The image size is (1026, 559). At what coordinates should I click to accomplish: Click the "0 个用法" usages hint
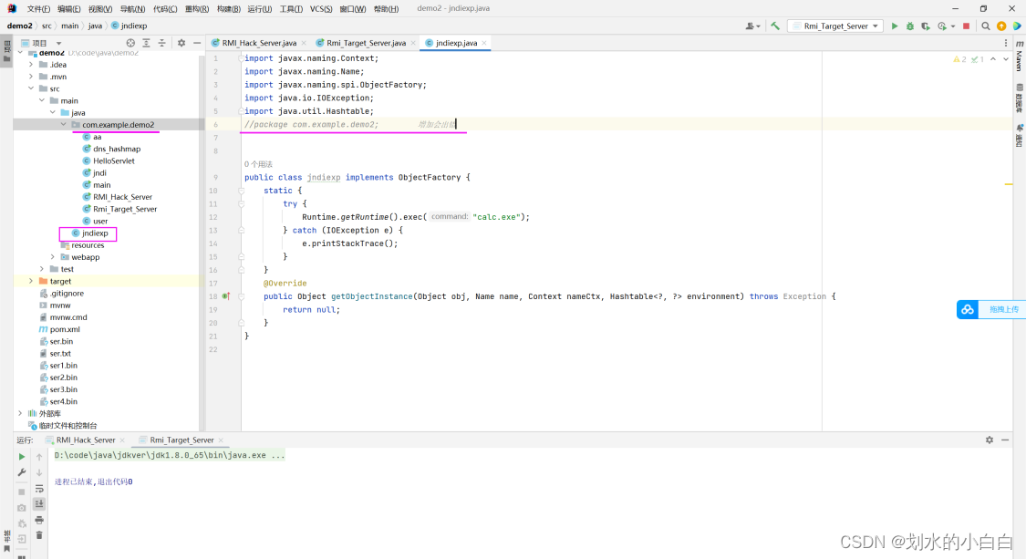coord(258,164)
